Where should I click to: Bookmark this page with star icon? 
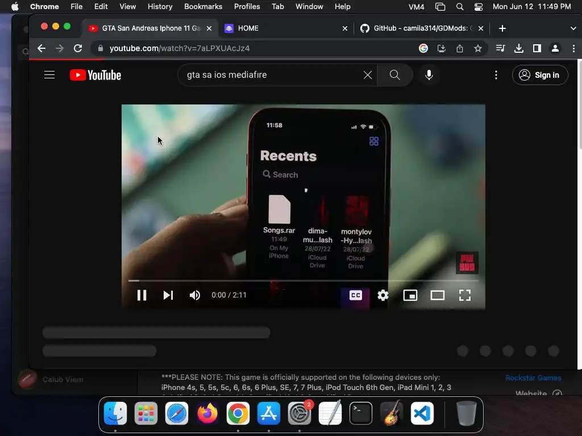pyautogui.click(x=477, y=48)
